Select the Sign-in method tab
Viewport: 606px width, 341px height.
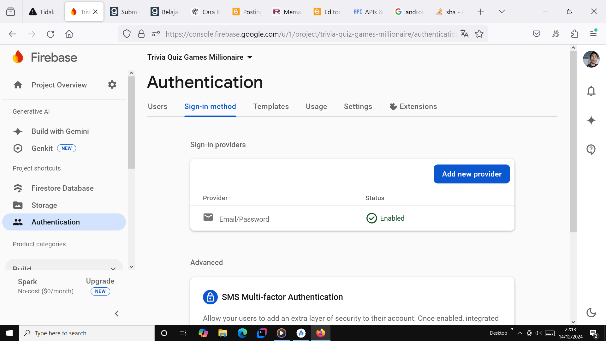click(x=210, y=107)
